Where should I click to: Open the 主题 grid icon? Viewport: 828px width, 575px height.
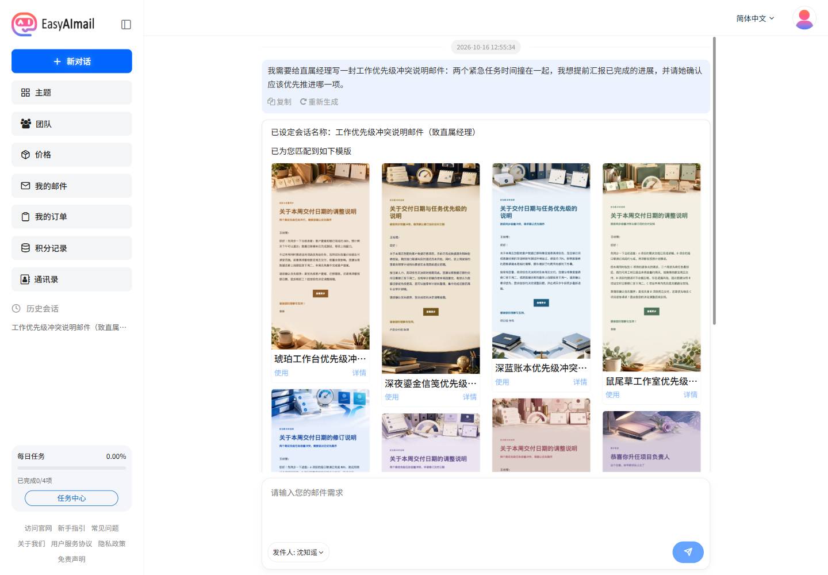25,93
